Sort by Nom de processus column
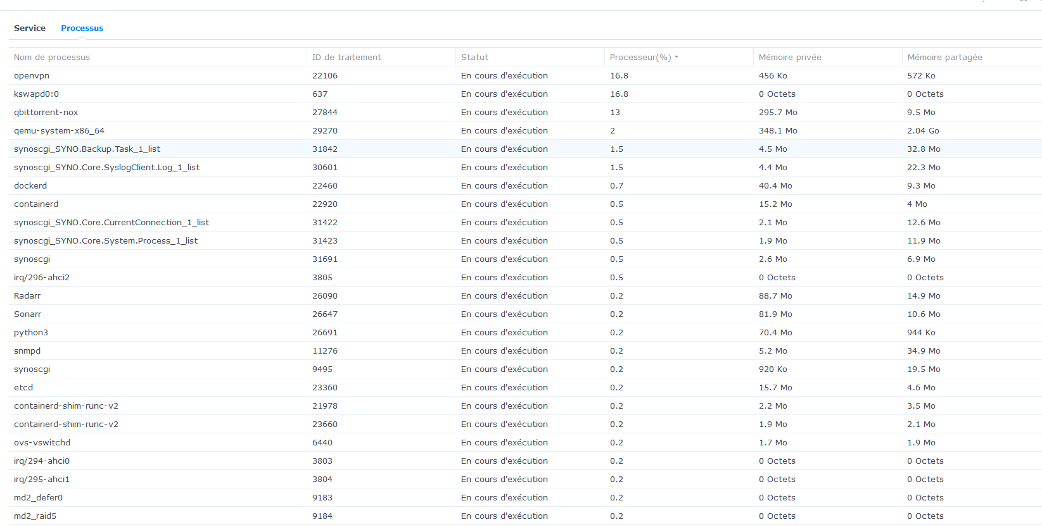The width and height of the screenshot is (1042, 527). point(52,58)
